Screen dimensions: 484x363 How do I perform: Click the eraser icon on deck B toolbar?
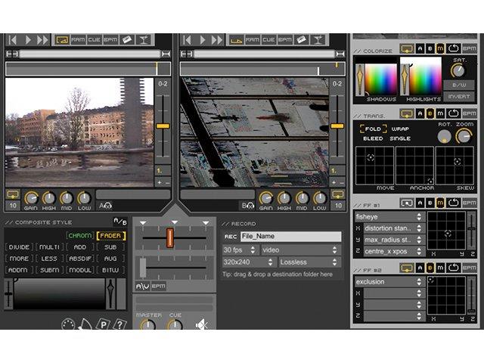301,40
